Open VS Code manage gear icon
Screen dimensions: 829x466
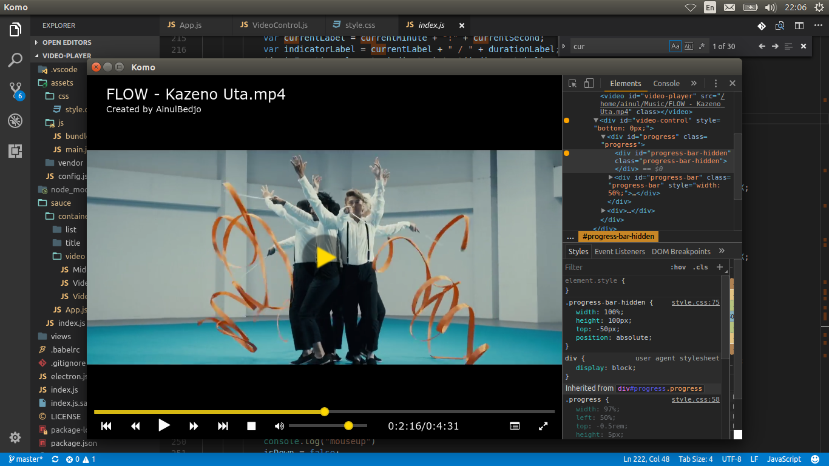click(x=15, y=437)
